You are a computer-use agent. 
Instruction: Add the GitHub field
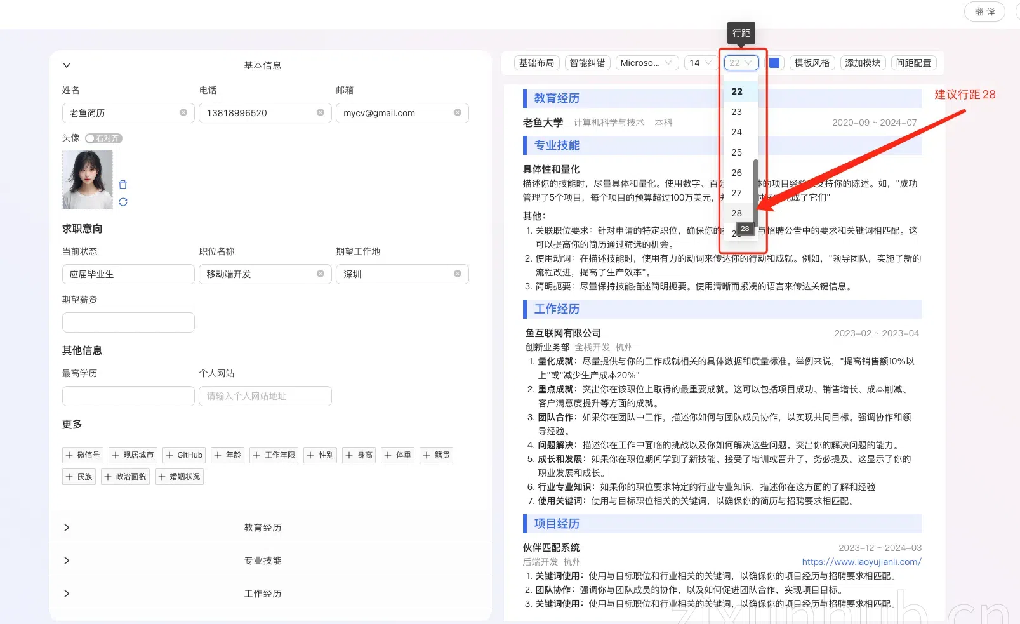tap(184, 455)
